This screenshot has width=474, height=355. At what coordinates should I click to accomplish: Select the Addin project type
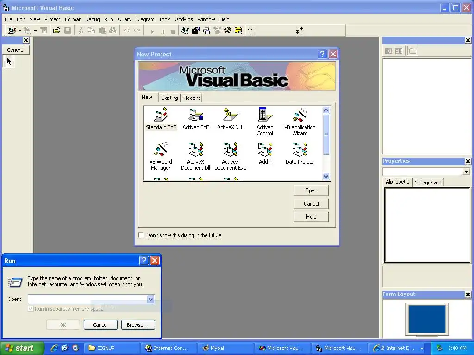[265, 153]
